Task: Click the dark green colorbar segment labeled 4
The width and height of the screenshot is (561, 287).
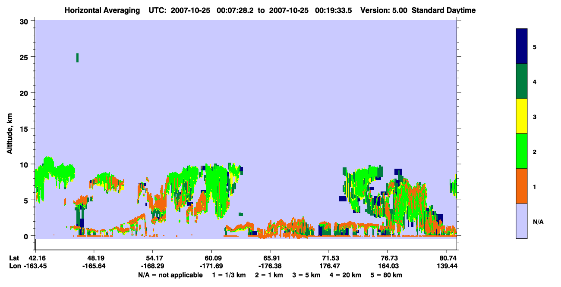Action: click(522, 81)
